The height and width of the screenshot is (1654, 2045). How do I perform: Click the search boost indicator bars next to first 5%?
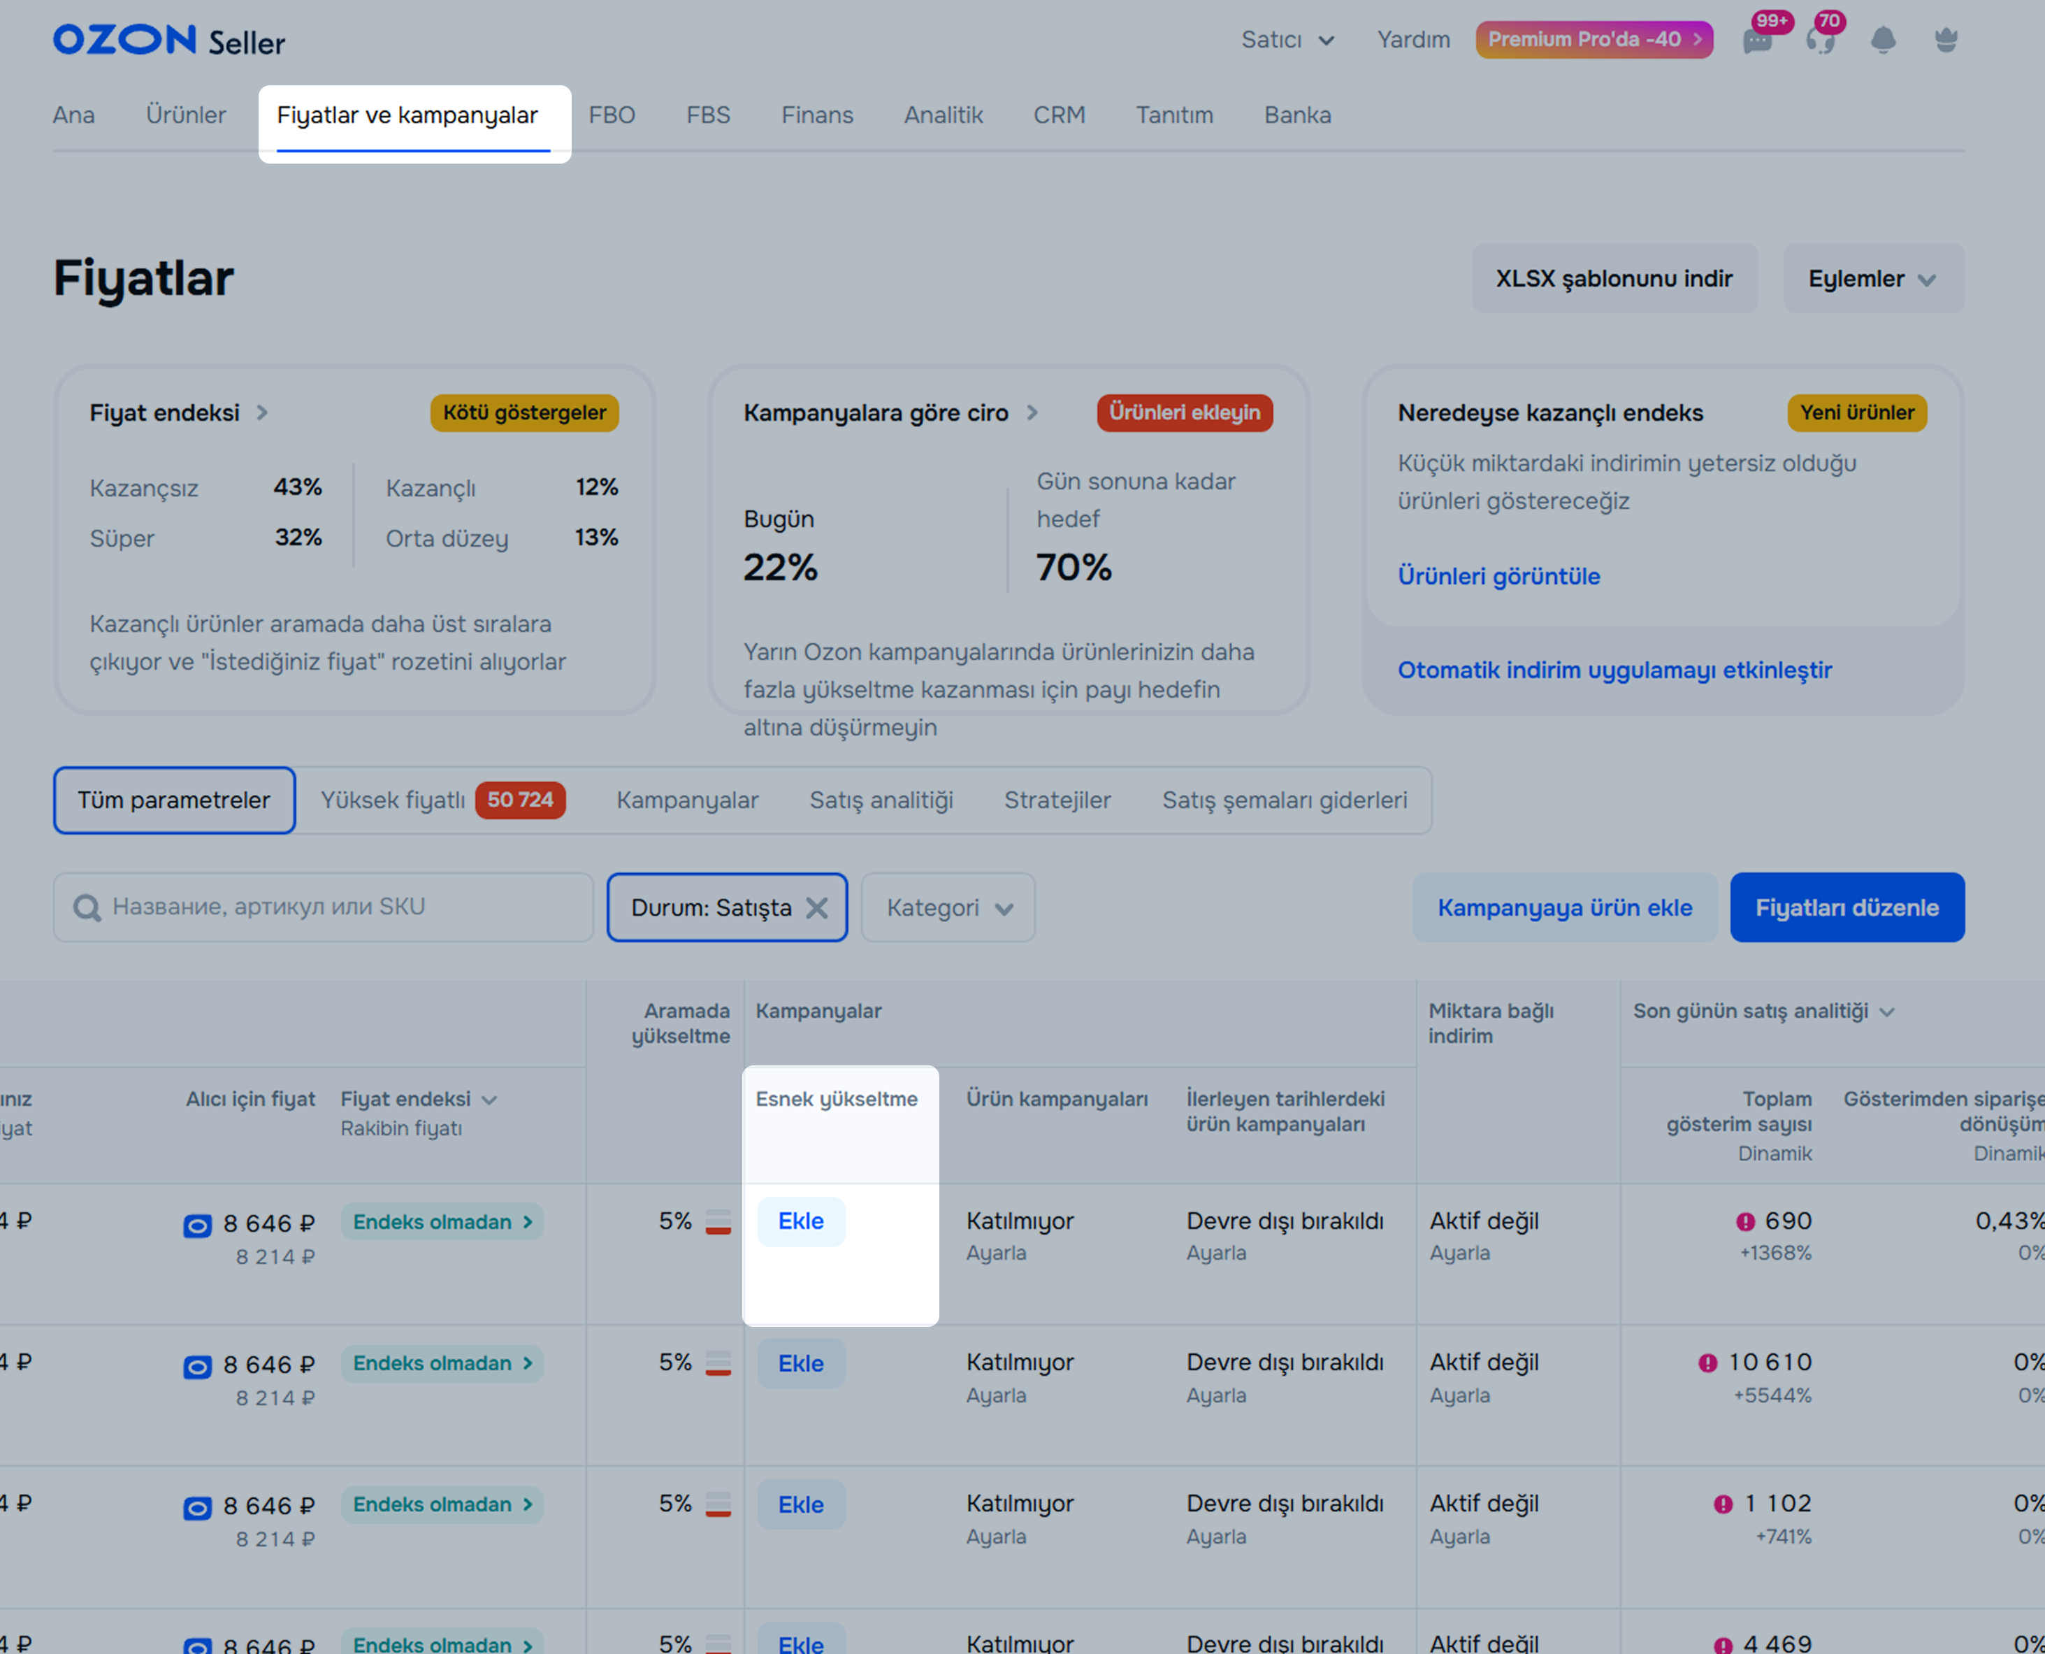[x=718, y=1221]
